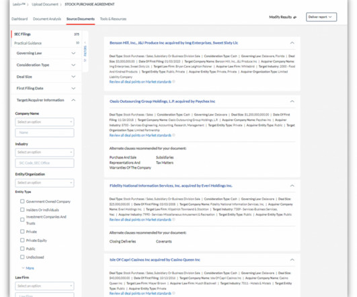This screenshot has width=357, height=297.
Task: Open the Isle Of Capri Casinos deal
Action: click(x=155, y=259)
